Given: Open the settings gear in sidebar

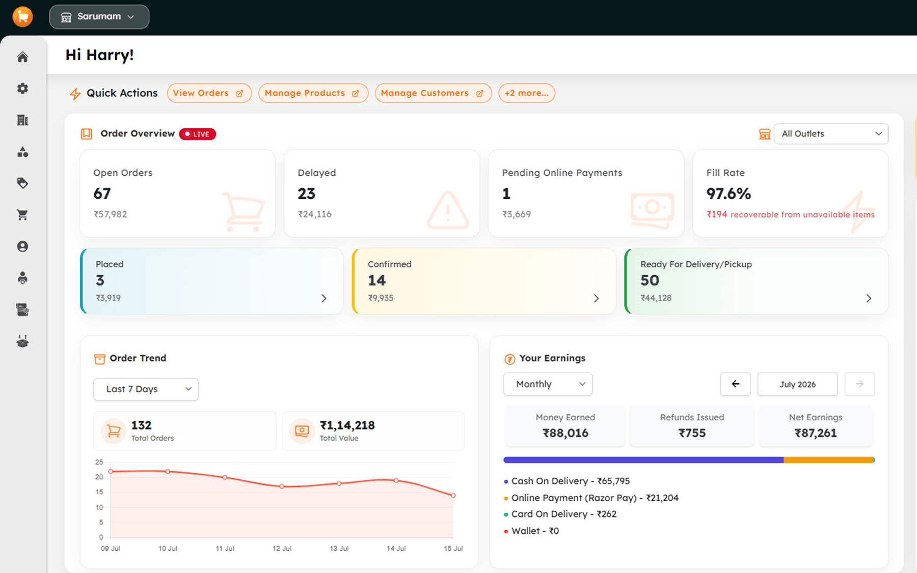Looking at the screenshot, I should 22,89.
